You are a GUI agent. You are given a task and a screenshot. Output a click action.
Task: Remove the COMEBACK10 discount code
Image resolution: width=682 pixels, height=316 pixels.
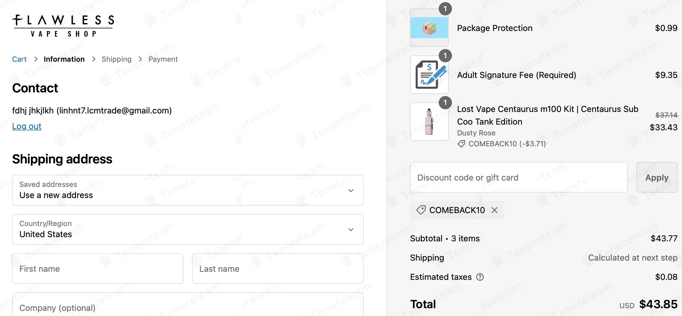(x=494, y=210)
